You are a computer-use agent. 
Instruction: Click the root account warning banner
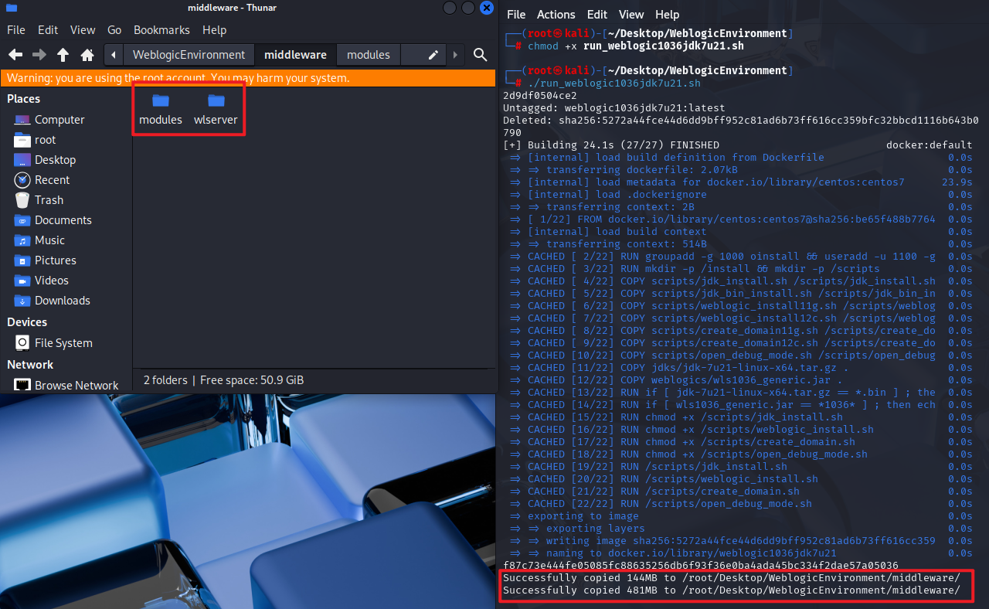click(248, 78)
